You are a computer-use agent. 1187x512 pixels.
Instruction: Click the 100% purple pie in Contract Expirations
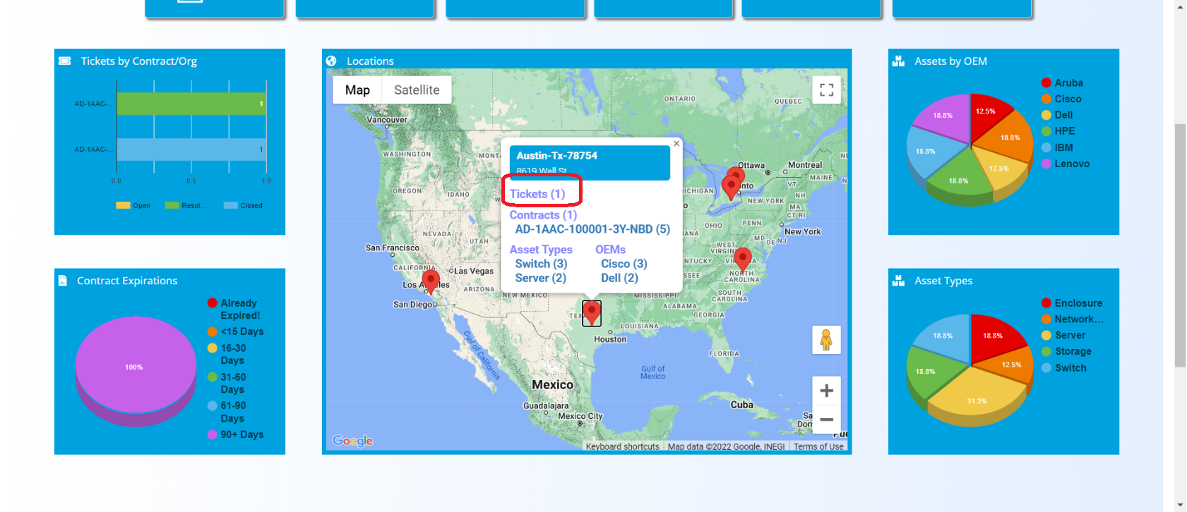tap(135, 364)
